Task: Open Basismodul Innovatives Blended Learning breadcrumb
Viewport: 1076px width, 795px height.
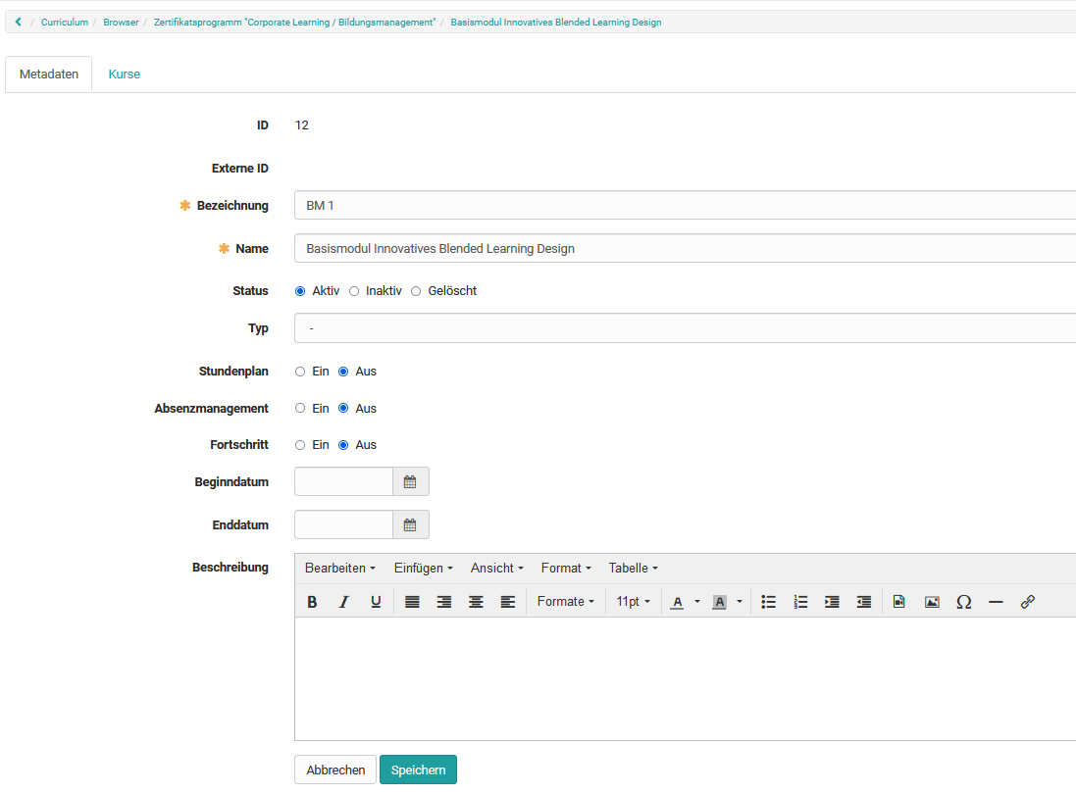Action: click(x=556, y=22)
